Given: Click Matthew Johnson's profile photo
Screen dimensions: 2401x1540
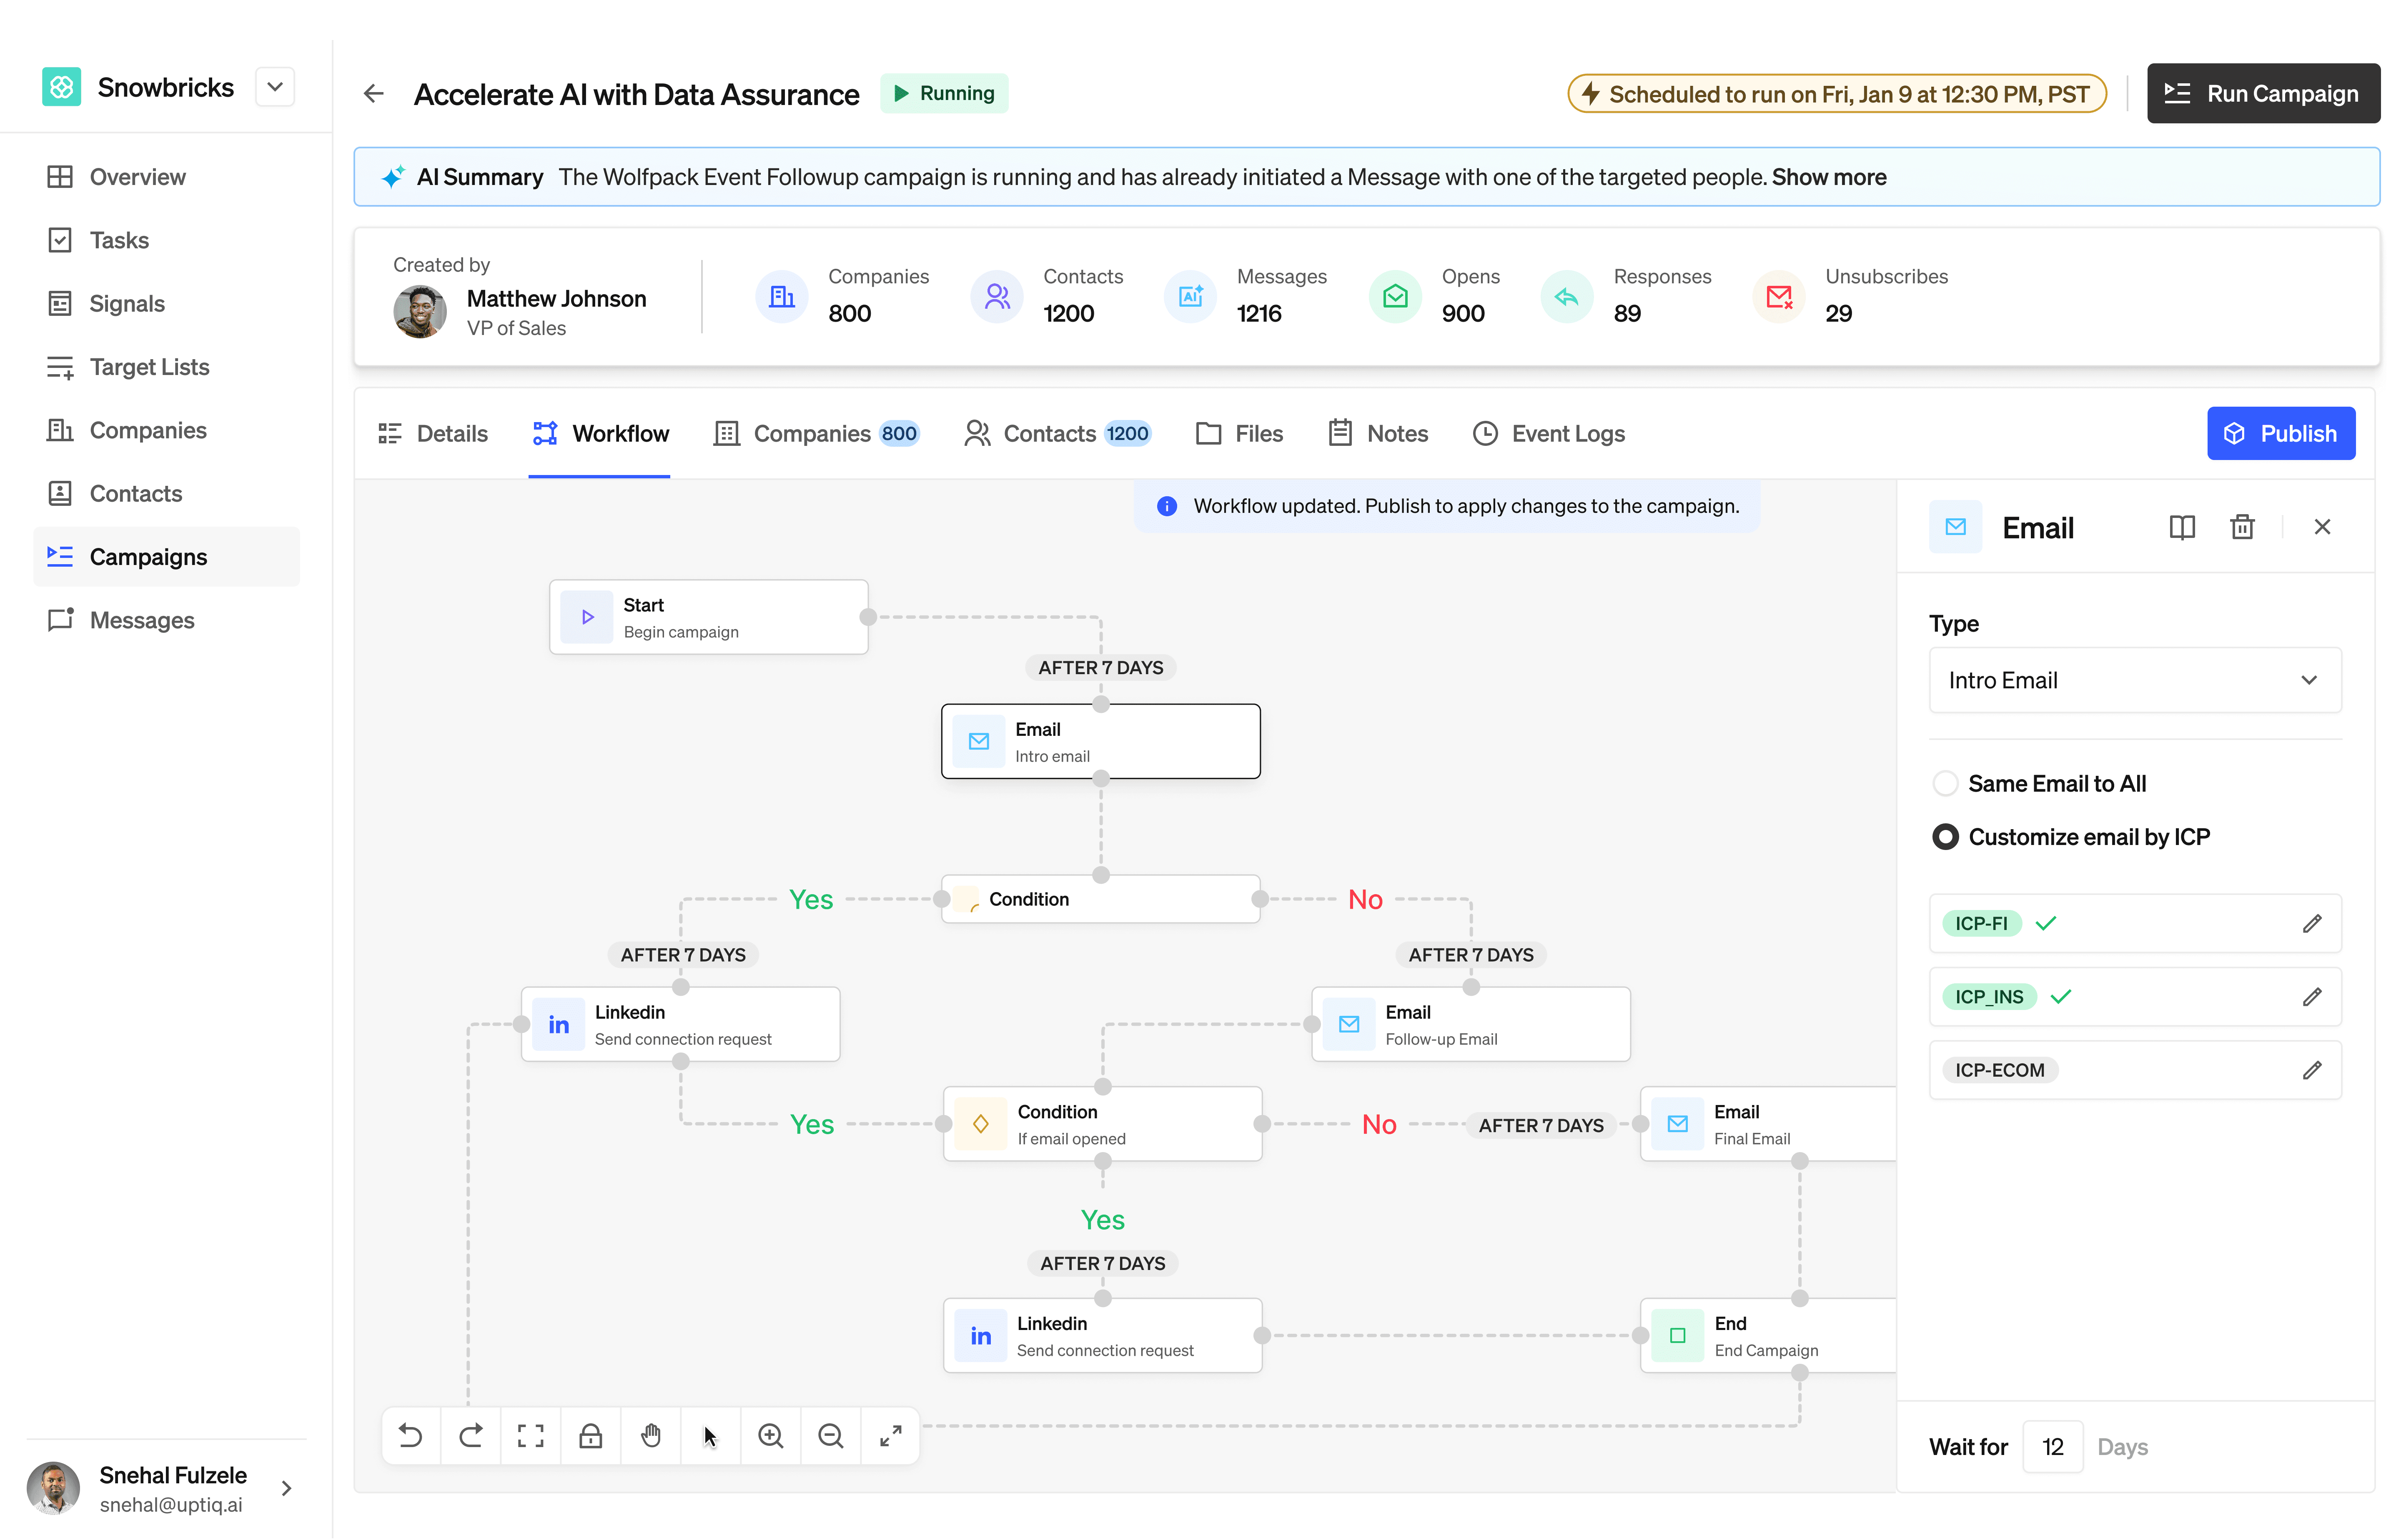Looking at the screenshot, I should tap(419, 312).
